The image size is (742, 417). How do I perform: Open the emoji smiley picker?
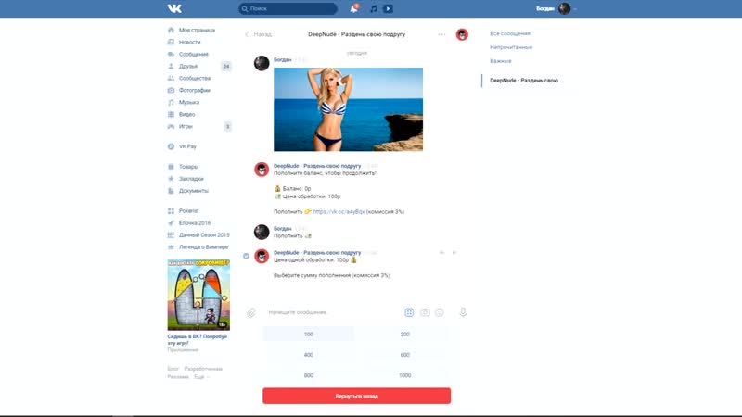click(440, 312)
